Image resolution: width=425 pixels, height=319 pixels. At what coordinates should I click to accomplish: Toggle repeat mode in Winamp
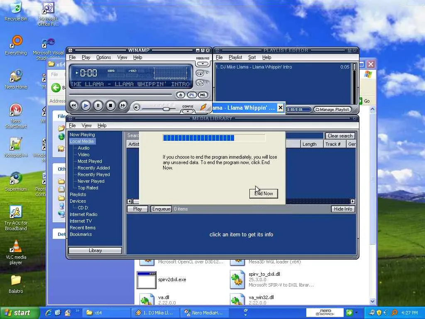point(200,73)
